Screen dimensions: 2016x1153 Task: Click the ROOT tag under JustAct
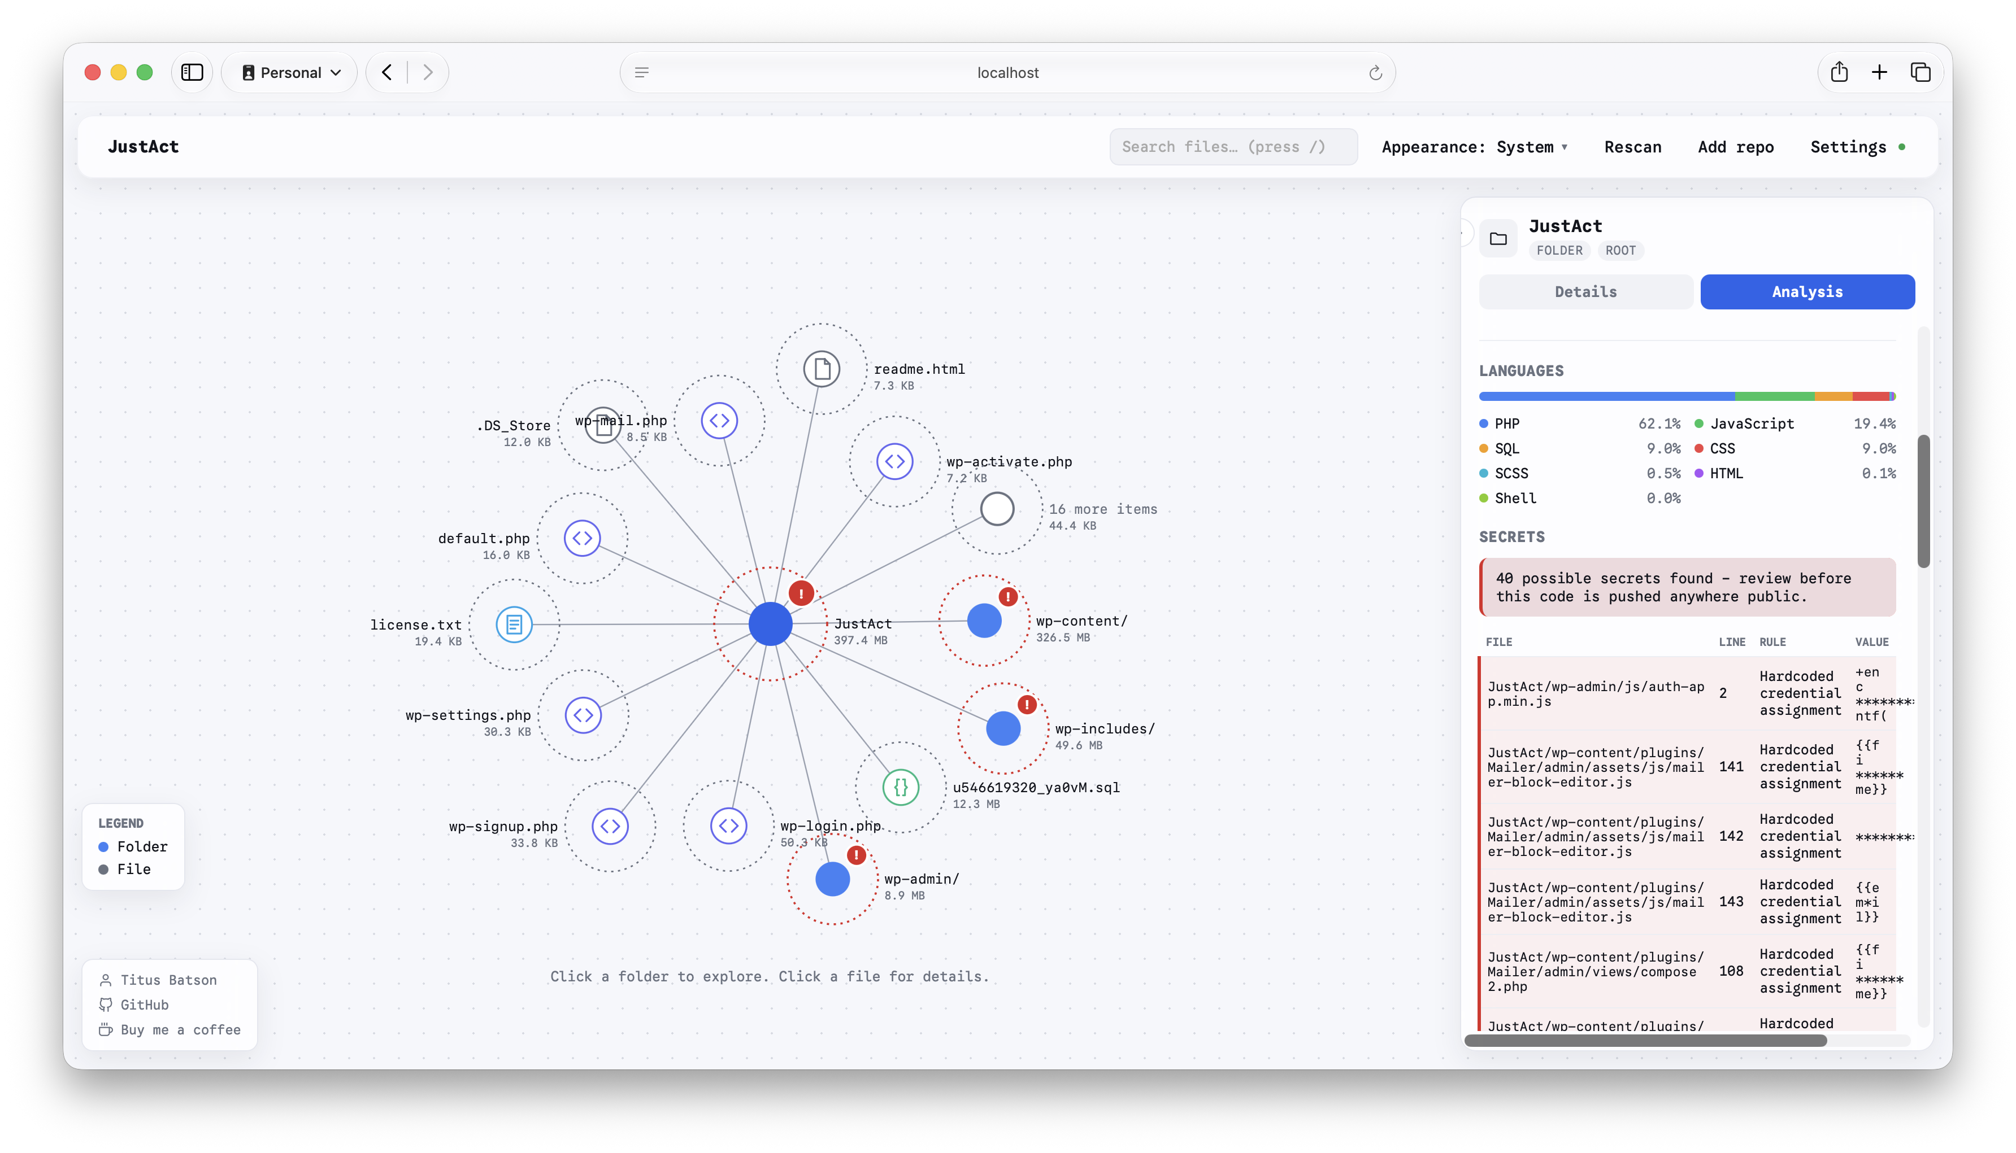coord(1620,250)
